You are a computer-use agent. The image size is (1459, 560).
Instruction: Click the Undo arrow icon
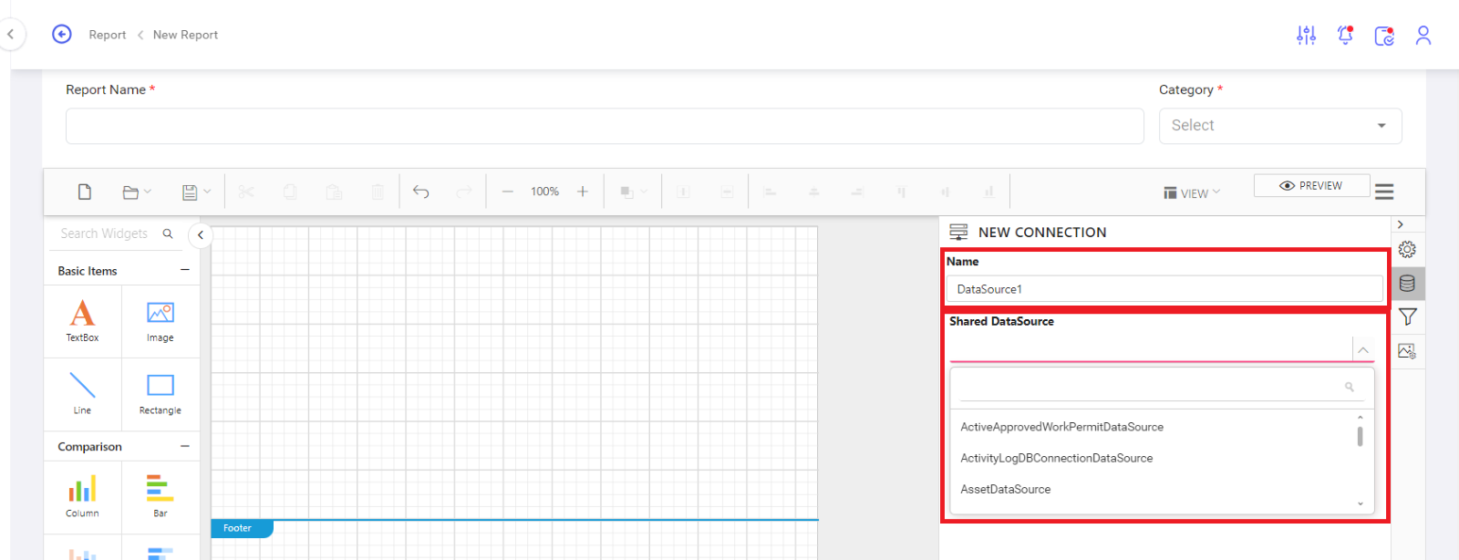tap(420, 192)
